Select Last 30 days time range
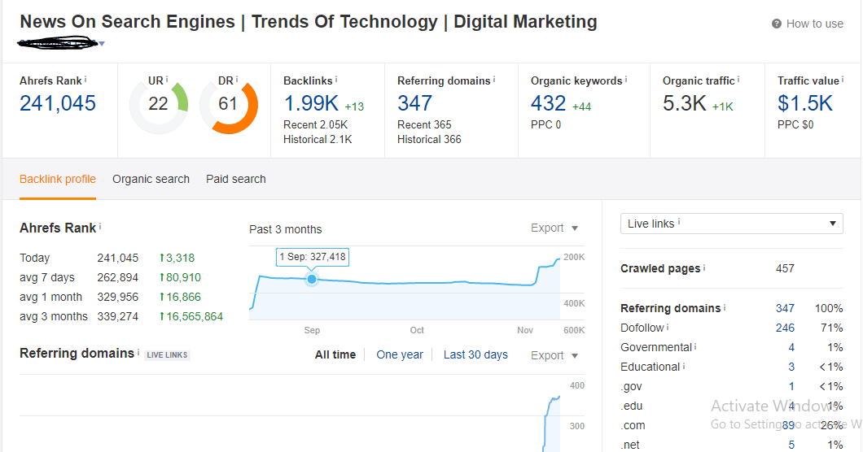The width and height of the screenshot is (863, 452). click(x=475, y=354)
